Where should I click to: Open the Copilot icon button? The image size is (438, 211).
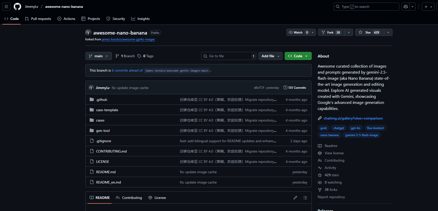[406, 7]
